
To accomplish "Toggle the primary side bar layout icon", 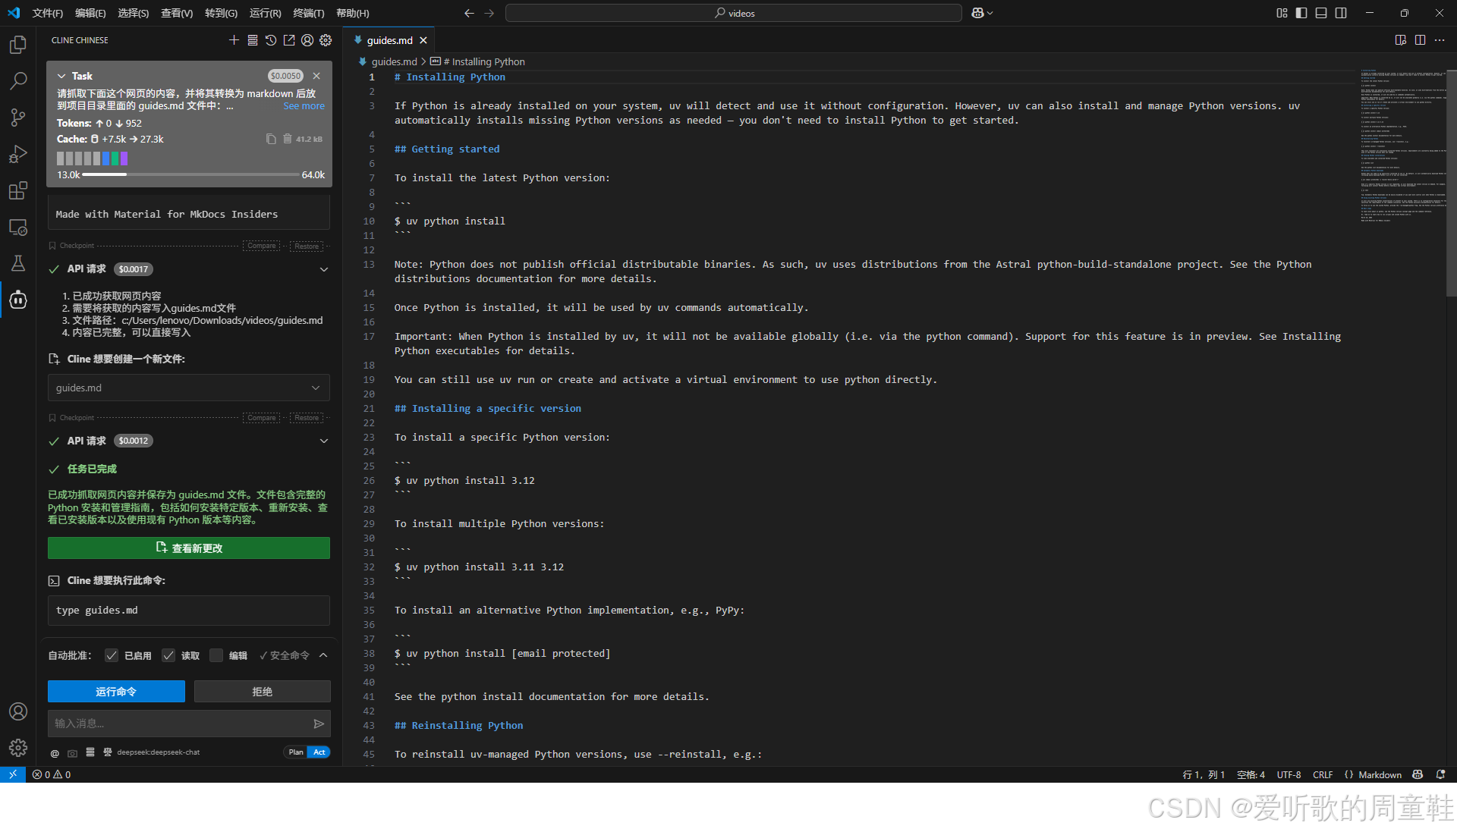I will [1301, 13].
